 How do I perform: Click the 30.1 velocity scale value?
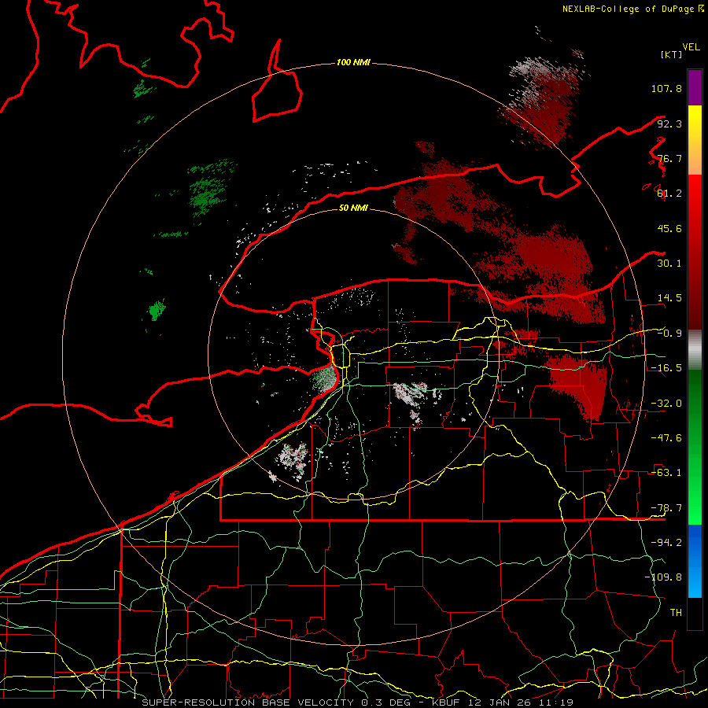(669, 264)
